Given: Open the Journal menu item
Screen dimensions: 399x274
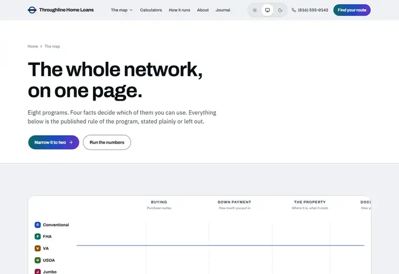Looking at the screenshot, I should pyautogui.click(x=223, y=10).
